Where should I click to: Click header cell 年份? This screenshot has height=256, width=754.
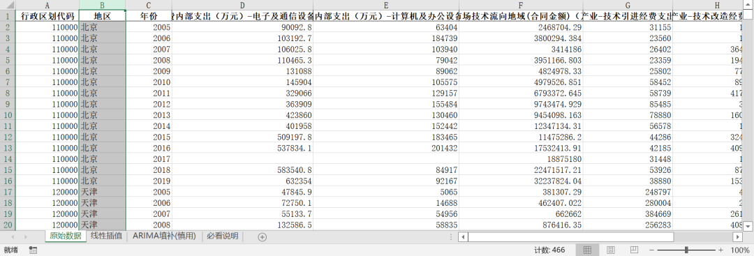149,16
